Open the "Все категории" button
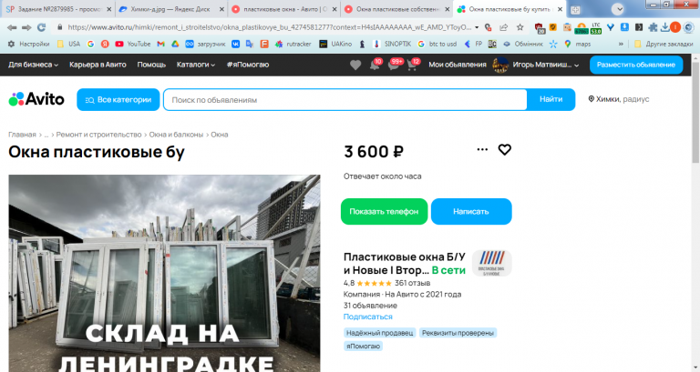Screen dimensions: 700x372 click(x=118, y=100)
